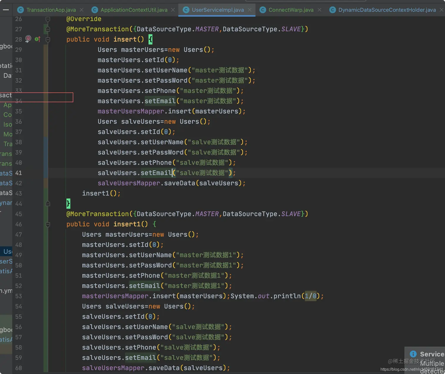
Task: Collapse the fold marker at line 26
Action: [48, 19]
